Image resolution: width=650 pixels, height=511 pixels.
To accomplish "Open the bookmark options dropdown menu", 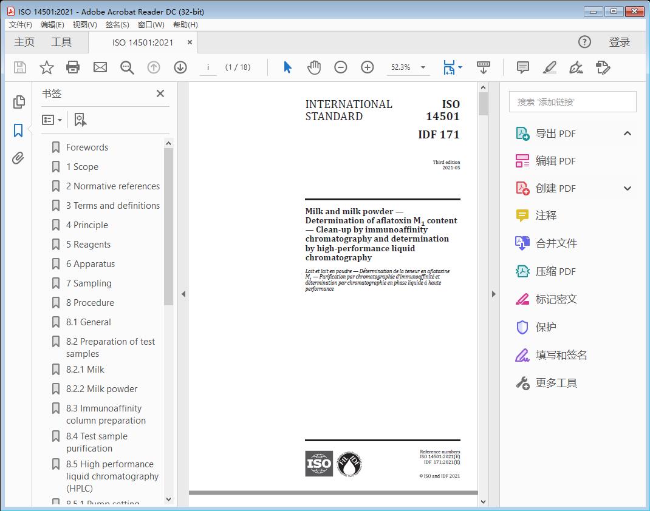I will tap(52, 120).
